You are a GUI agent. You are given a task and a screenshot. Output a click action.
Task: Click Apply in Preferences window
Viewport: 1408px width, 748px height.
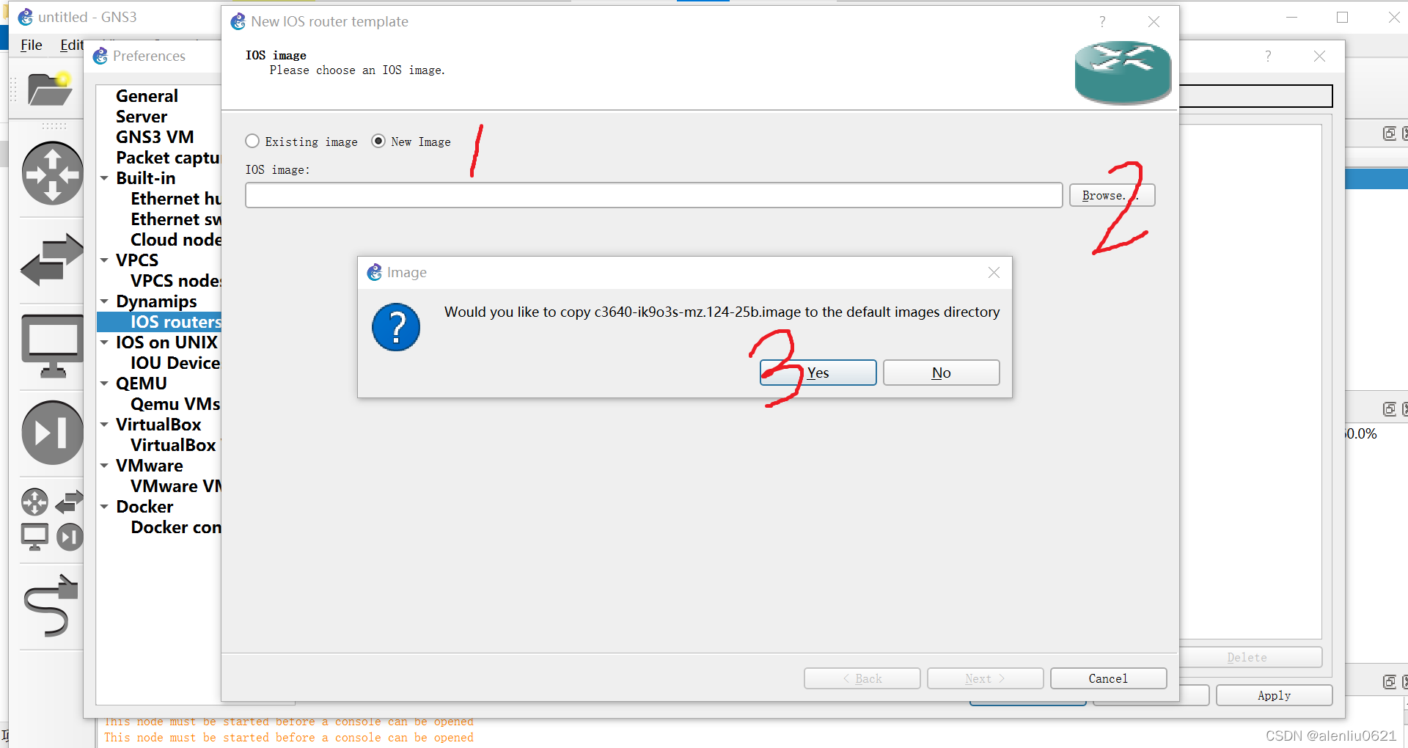coord(1274,695)
